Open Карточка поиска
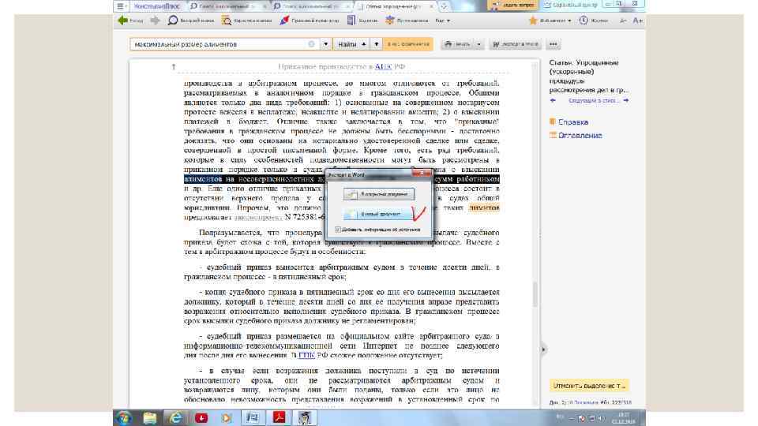 tap(246, 21)
